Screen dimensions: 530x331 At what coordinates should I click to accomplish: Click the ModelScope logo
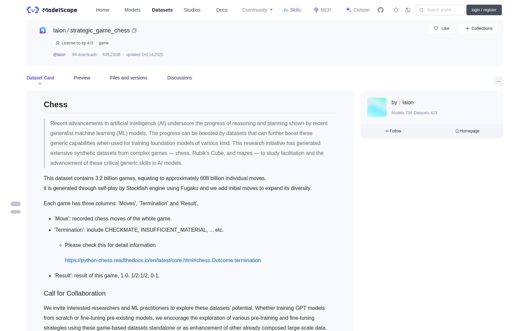52,10
